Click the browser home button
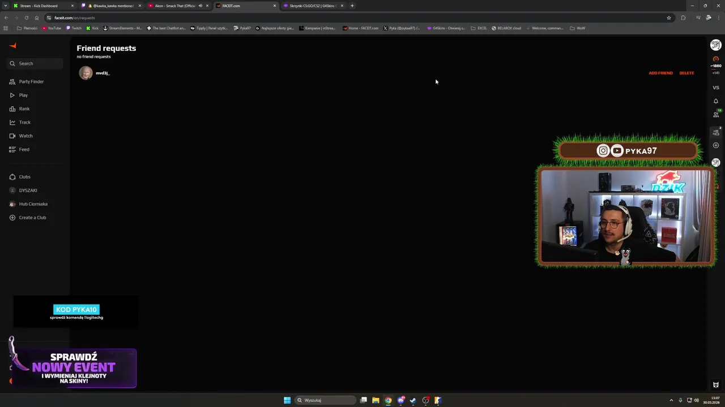Image resolution: width=725 pixels, height=407 pixels. click(x=37, y=18)
